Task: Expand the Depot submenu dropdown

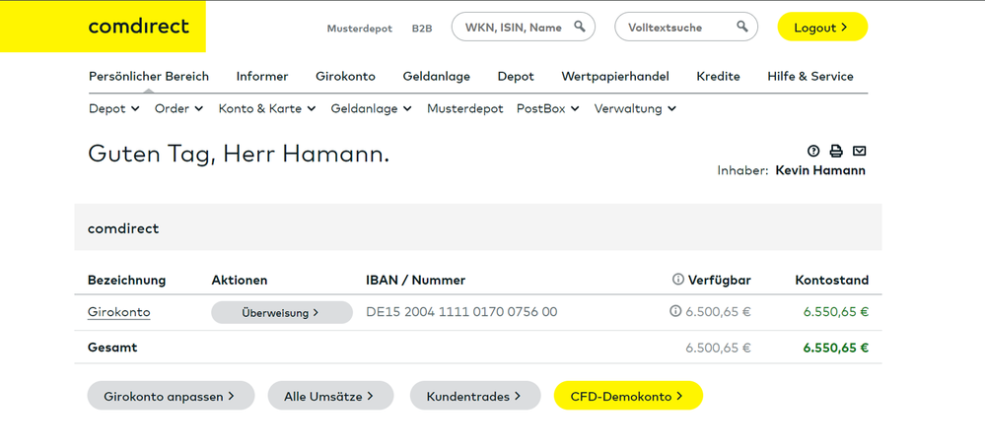Action: 114,108
